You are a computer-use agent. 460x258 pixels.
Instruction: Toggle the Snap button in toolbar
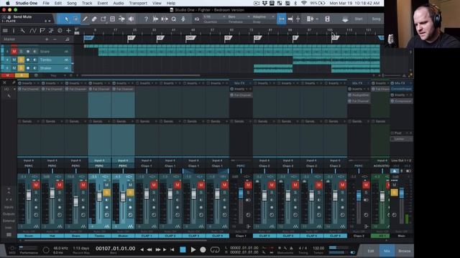tap(281, 19)
